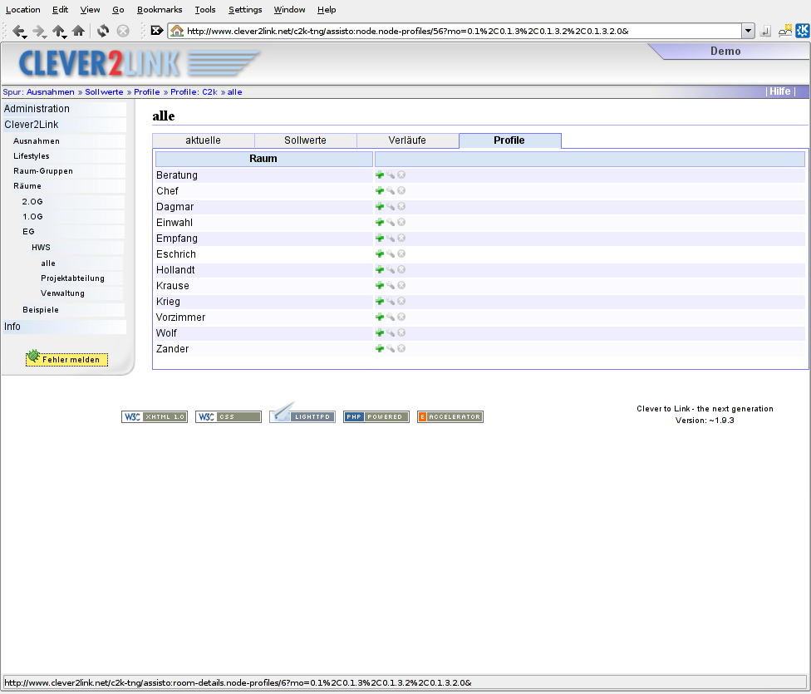Navigate up one level in toolbar
Screen dimensions: 811x694
(59, 31)
